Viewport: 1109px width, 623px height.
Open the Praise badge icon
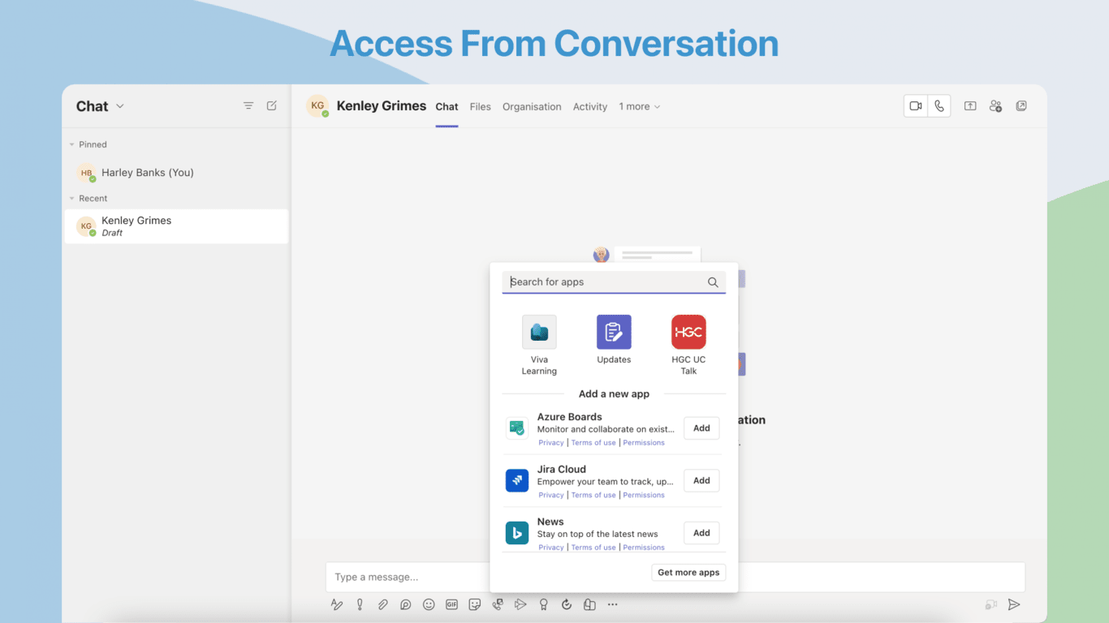(544, 604)
